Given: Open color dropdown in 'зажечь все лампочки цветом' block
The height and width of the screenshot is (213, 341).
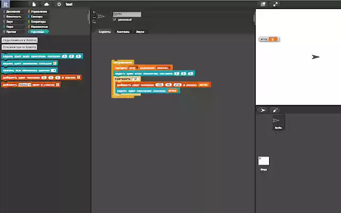Looking at the screenshot, I should pos(54,70).
